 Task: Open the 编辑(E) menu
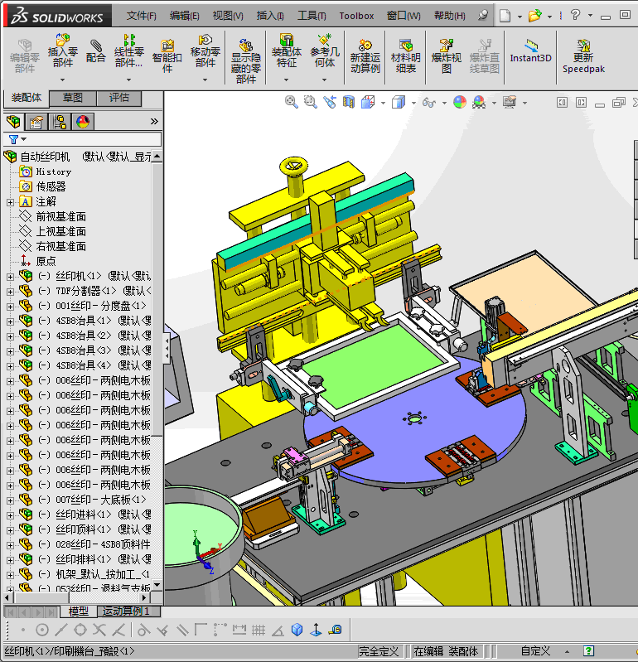[x=185, y=16]
